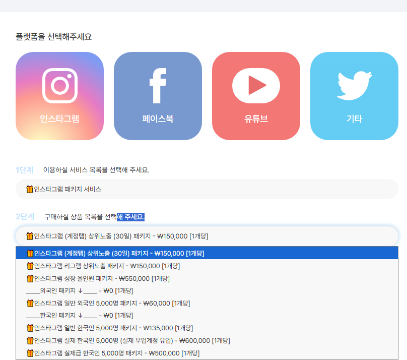Click the 플랫폼을 선택해주세요 heading
This screenshot has height=360, width=407.
pyautogui.click(x=54, y=37)
